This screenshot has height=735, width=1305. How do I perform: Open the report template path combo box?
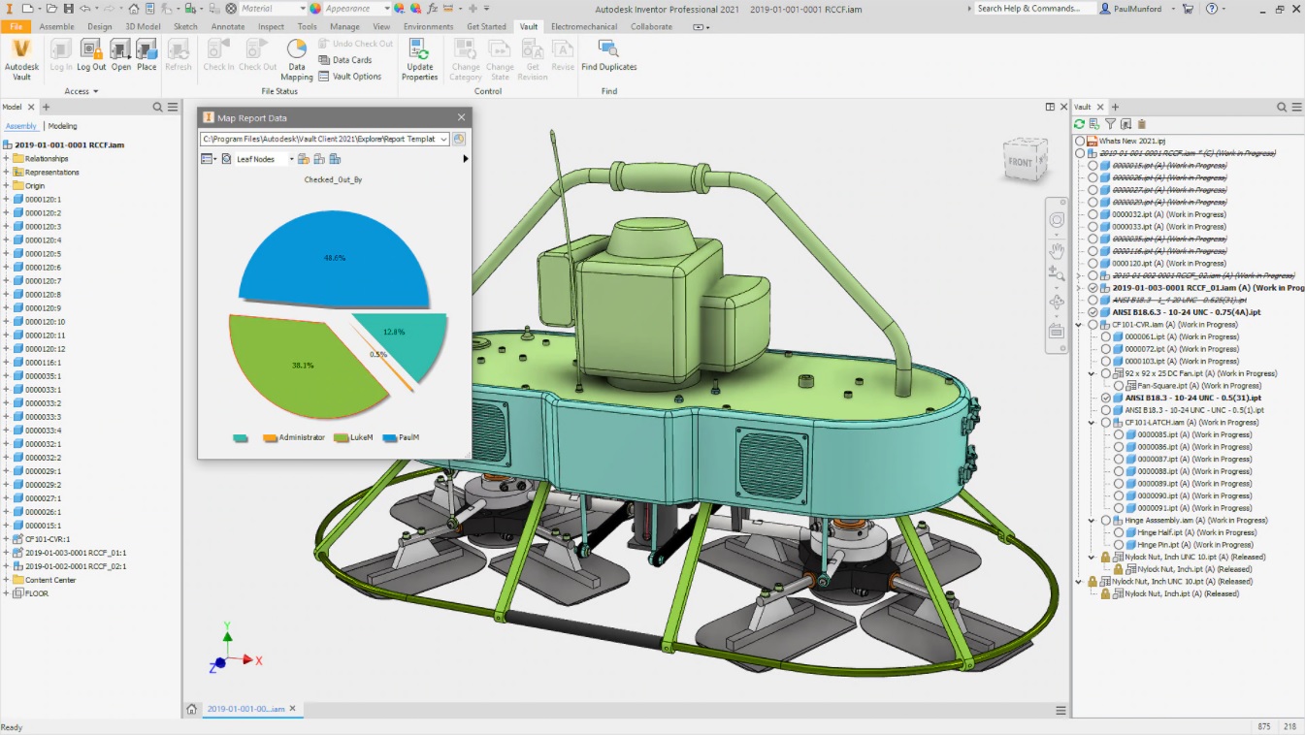(x=325, y=139)
